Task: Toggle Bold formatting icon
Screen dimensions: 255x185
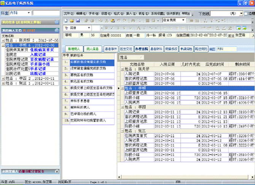Action: pos(106,28)
